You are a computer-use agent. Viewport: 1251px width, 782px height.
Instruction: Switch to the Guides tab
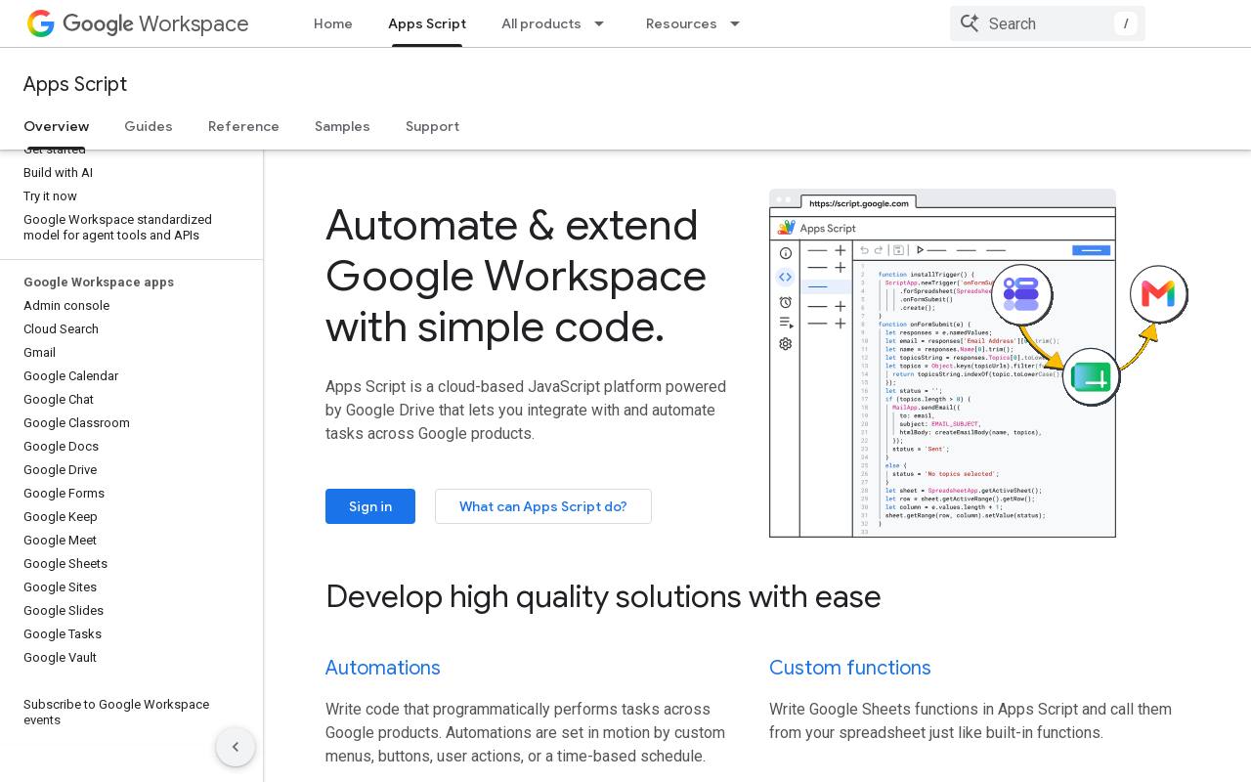pos(149,126)
